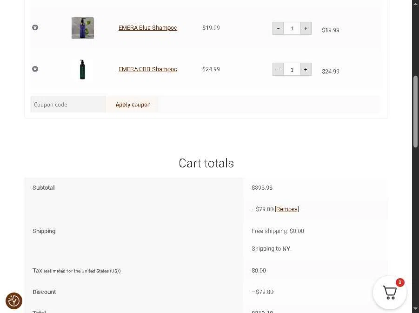Click EMERA Blue Shampoo quantity field

click(x=292, y=28)
